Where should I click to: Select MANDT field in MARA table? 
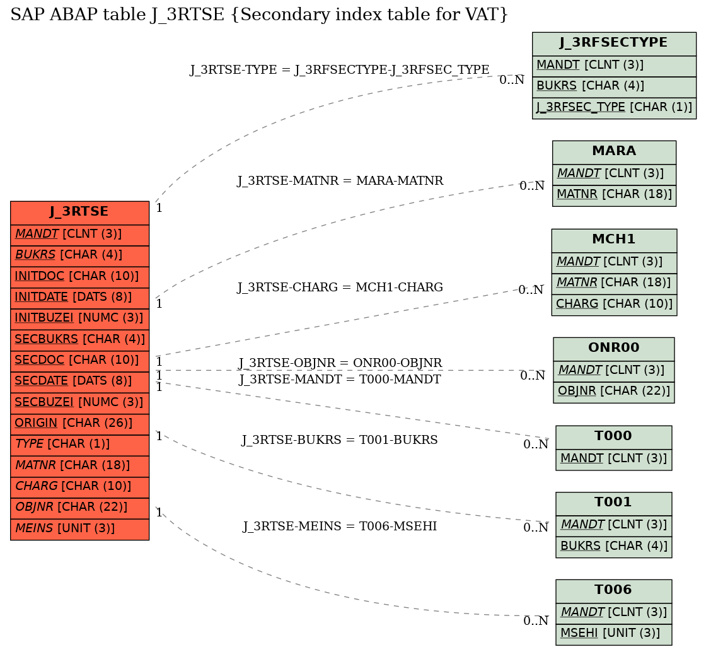click(614, 175)
